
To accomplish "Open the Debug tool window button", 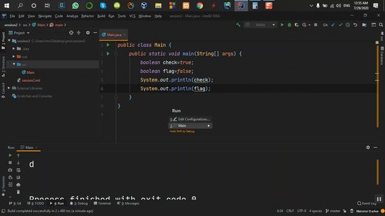I will (x=79, y=203).
